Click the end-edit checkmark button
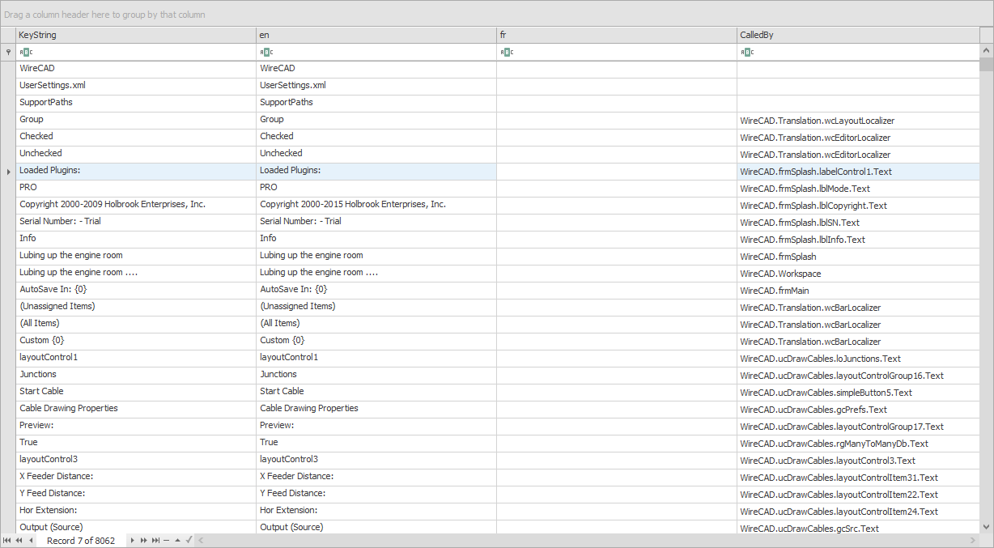The image size is (994, 548). [x=189, y=540]
